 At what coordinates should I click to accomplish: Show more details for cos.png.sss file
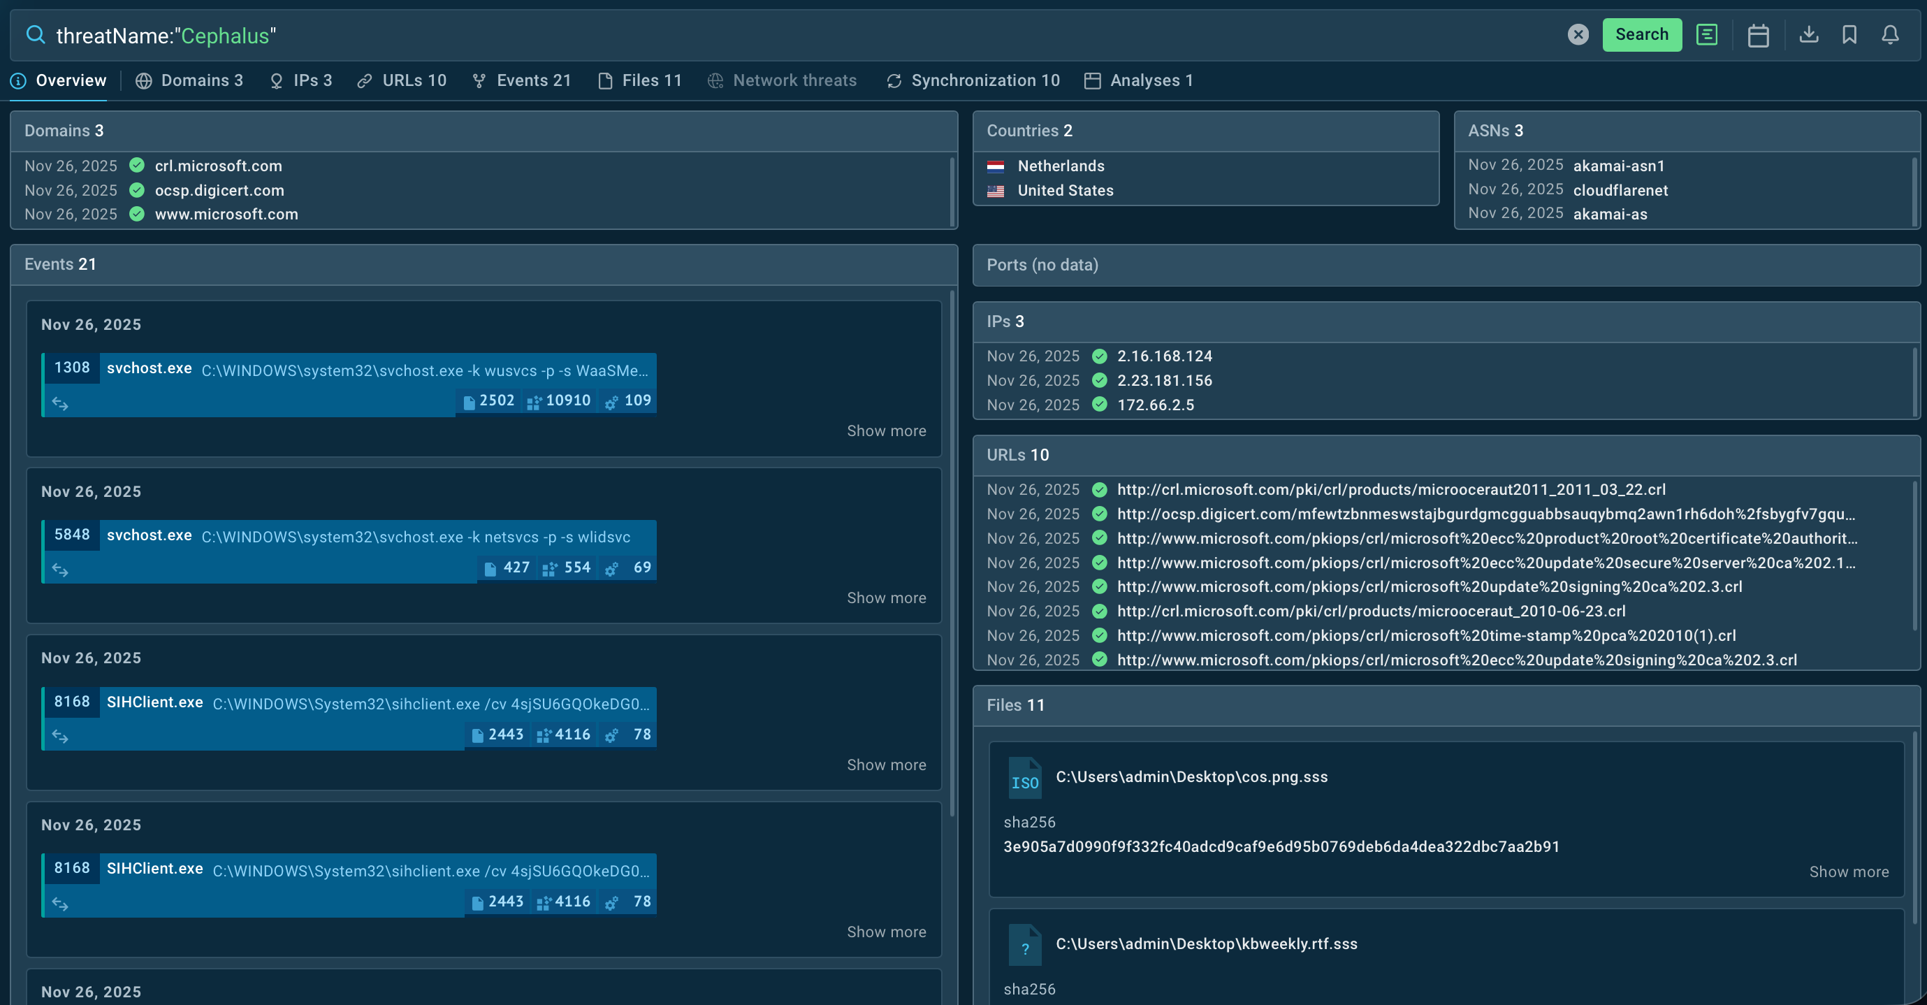tap(1848, 872)
